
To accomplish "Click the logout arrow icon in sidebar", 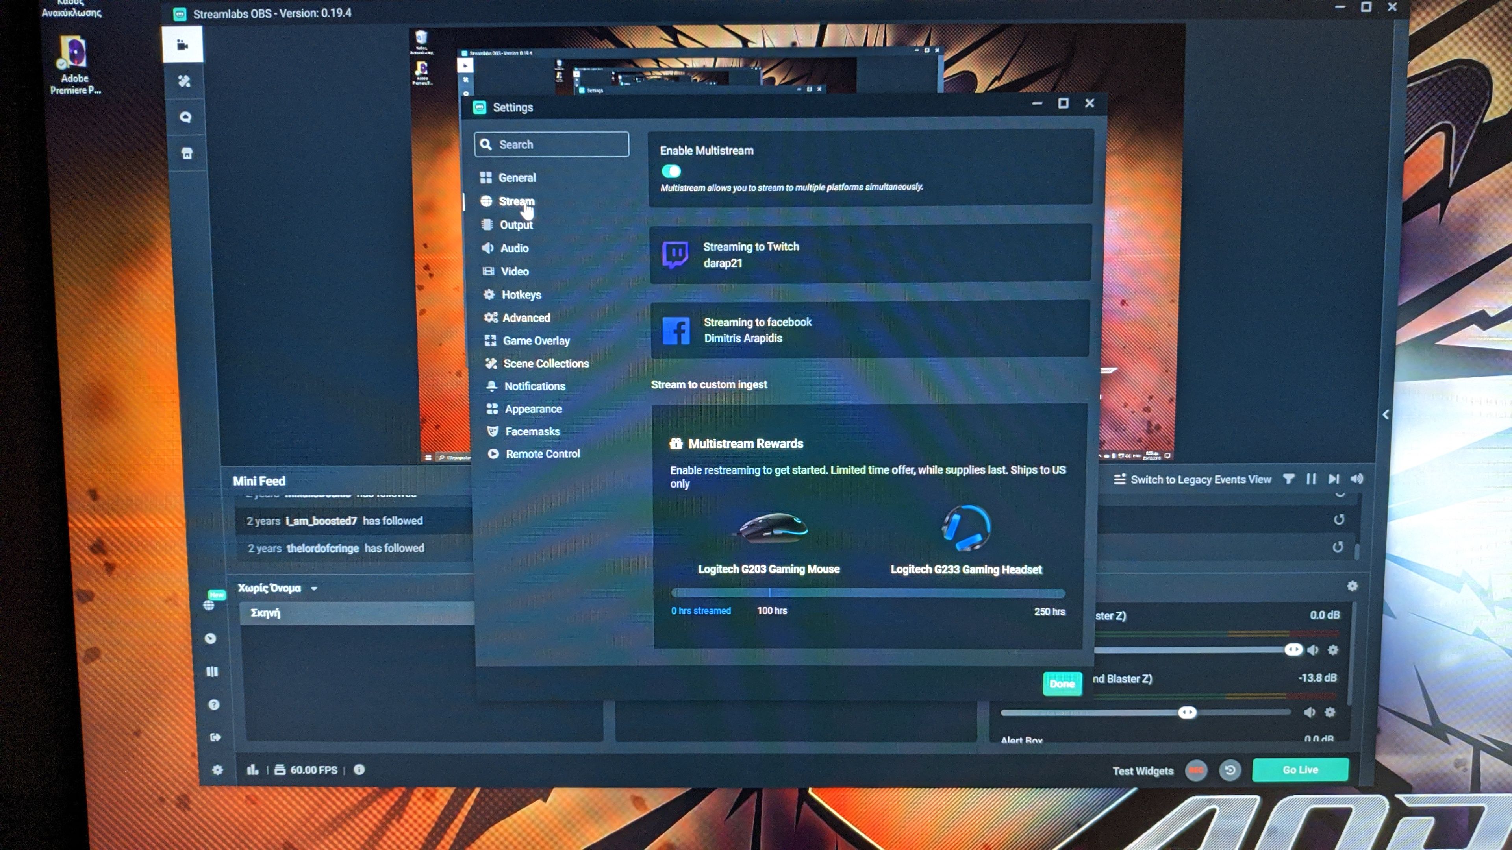I will [x=215, y=737].
